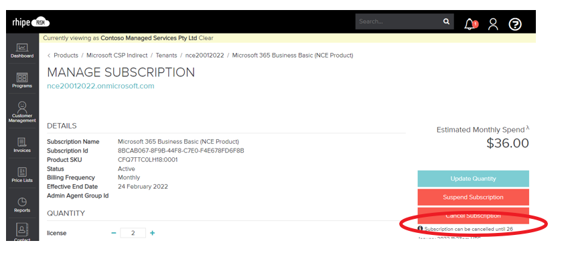Open the Reports sidebar icon
Viewport: 568px width, 253px height.
(22, 205)
